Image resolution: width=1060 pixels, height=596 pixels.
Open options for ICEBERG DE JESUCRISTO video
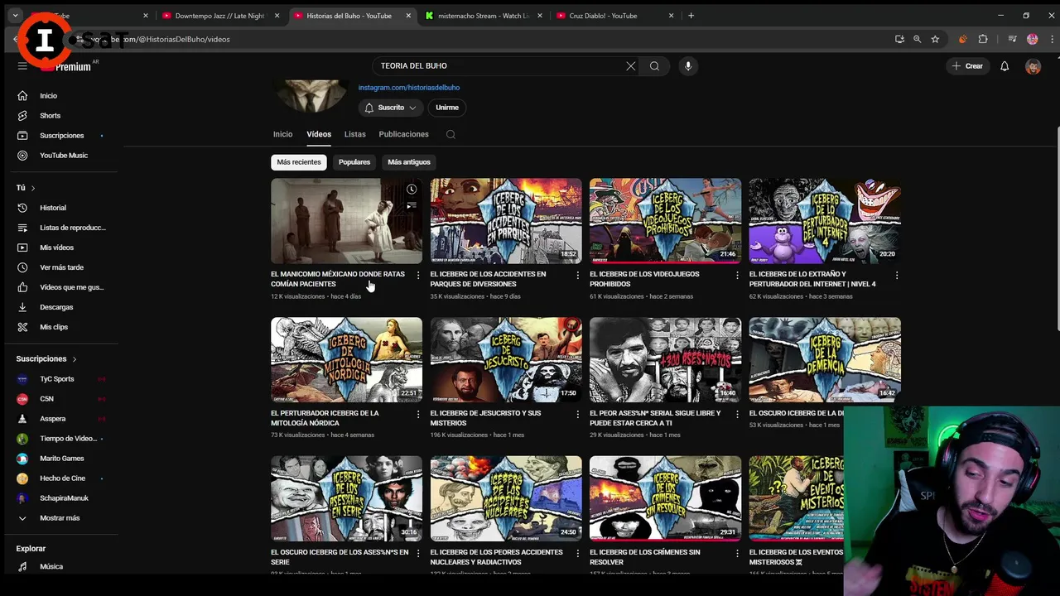pyautogui.click(x=577, y=414)
